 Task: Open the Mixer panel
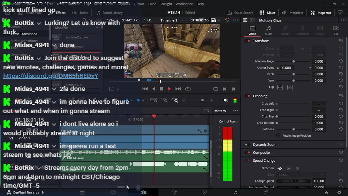[267, 13]
